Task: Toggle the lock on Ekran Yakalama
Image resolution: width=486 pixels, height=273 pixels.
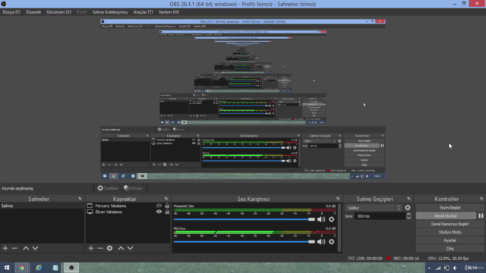Action: (167, 212)
